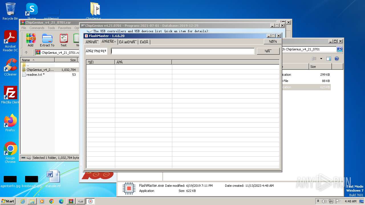365x205 pixels.
Task: Click the first column header of results table
Action: click(x=101, y=62)
